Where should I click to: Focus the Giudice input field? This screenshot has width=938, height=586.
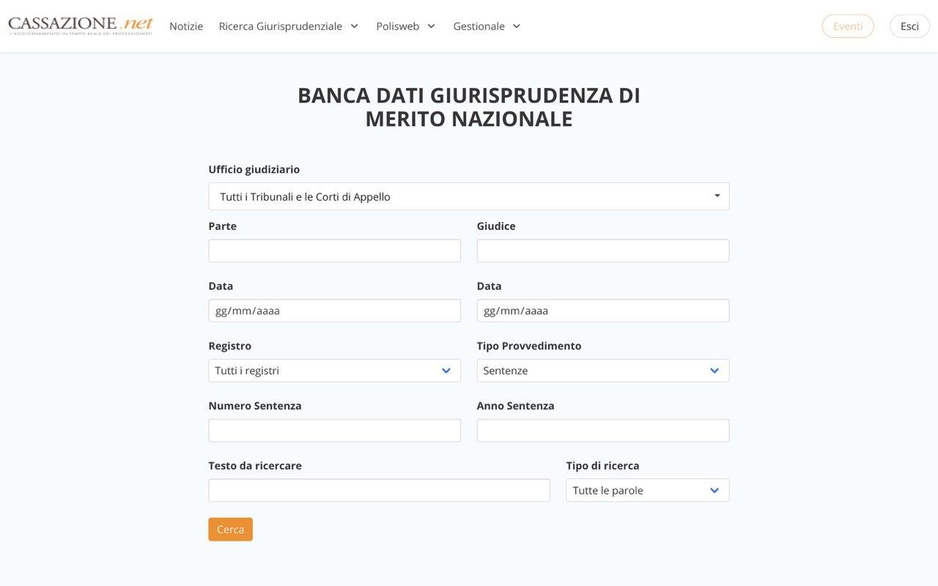(x=603, y=251)
